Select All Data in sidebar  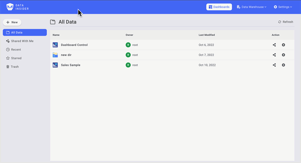pyautogui.click(x=24, y=33)
